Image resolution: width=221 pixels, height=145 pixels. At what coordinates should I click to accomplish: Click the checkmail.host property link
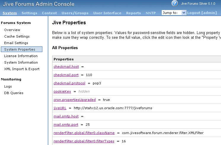pos(66,67)
